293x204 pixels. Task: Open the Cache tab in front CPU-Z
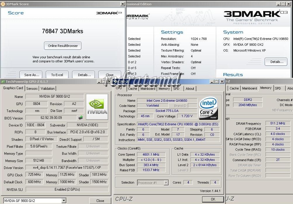[133, 89]
